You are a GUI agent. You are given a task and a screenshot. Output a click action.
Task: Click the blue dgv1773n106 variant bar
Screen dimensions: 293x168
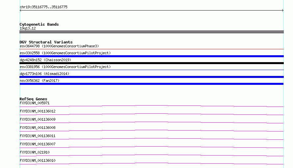pyautogui.click(x=151, y=77)
